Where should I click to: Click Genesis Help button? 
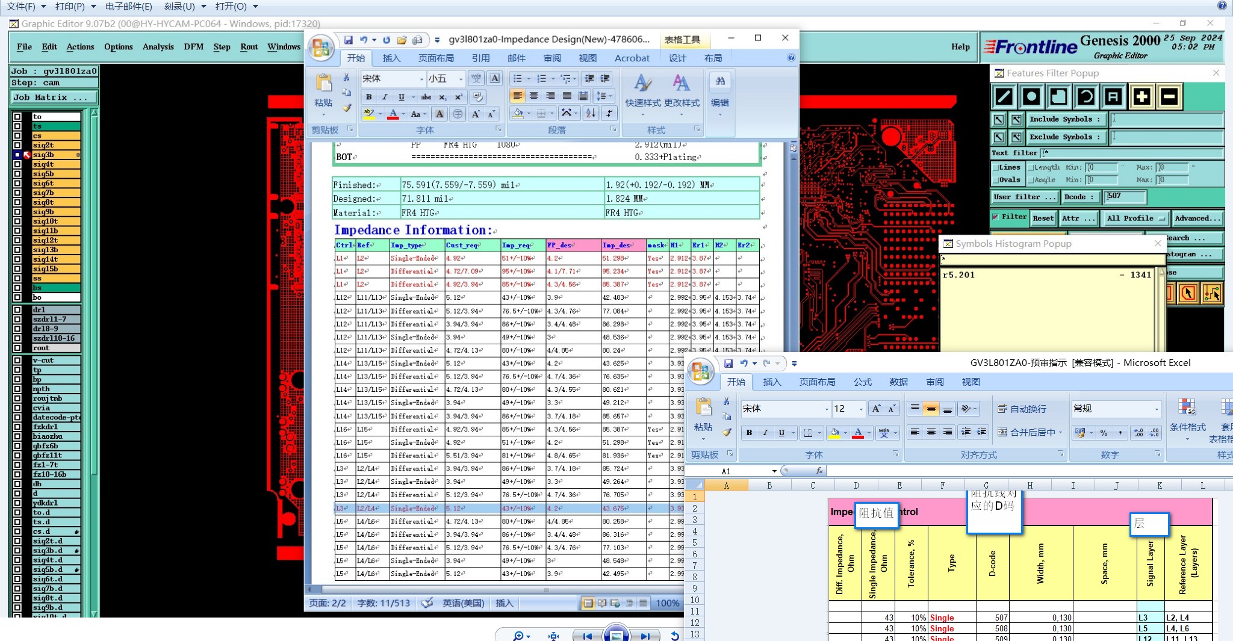click(x=960, y=47)
